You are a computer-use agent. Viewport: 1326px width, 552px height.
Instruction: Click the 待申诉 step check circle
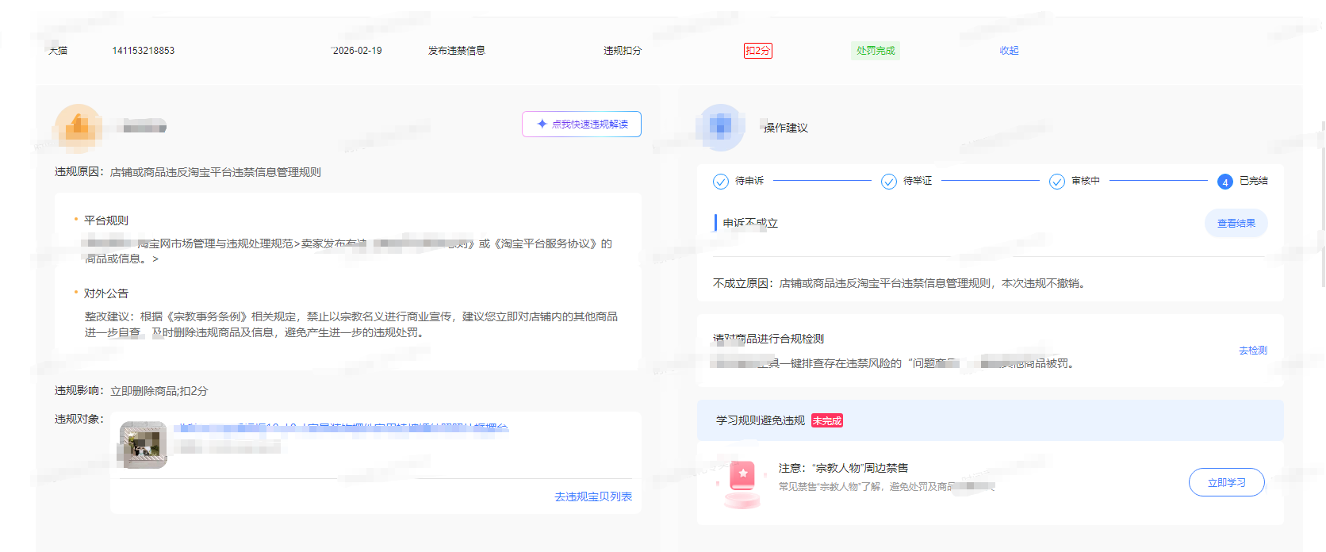(x=720, y=182)
